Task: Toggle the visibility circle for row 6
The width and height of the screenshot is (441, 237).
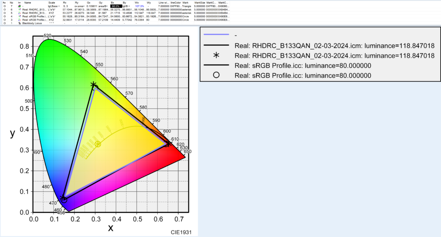Action: (x=4, y=9)
